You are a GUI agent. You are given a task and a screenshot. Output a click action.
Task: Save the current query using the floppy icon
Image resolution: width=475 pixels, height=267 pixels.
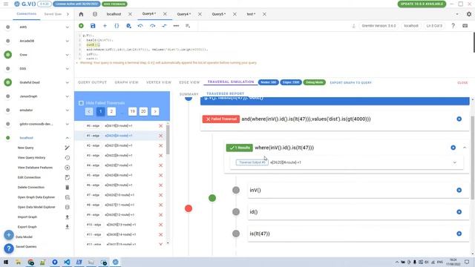[93, 26]
